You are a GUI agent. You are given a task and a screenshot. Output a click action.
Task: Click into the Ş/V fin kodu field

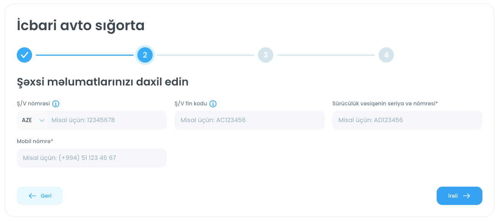point(250,120)
